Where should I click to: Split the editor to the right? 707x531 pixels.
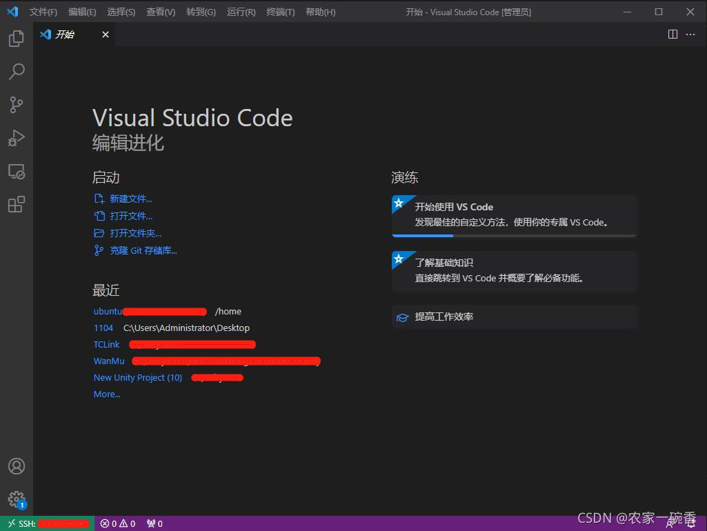pyautogui.click(x=673, y=34)
